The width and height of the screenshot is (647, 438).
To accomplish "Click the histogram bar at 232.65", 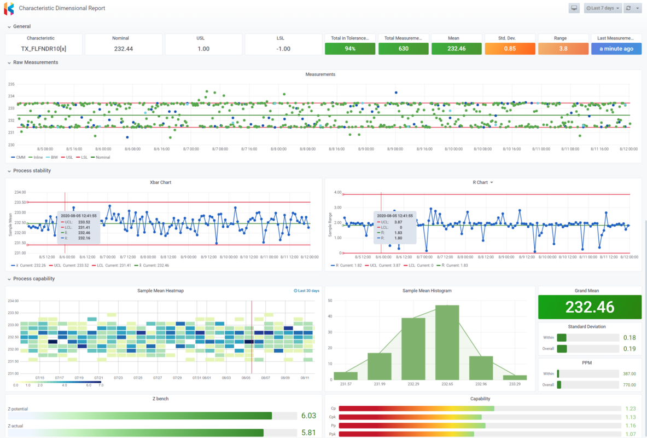I will 447,343.
